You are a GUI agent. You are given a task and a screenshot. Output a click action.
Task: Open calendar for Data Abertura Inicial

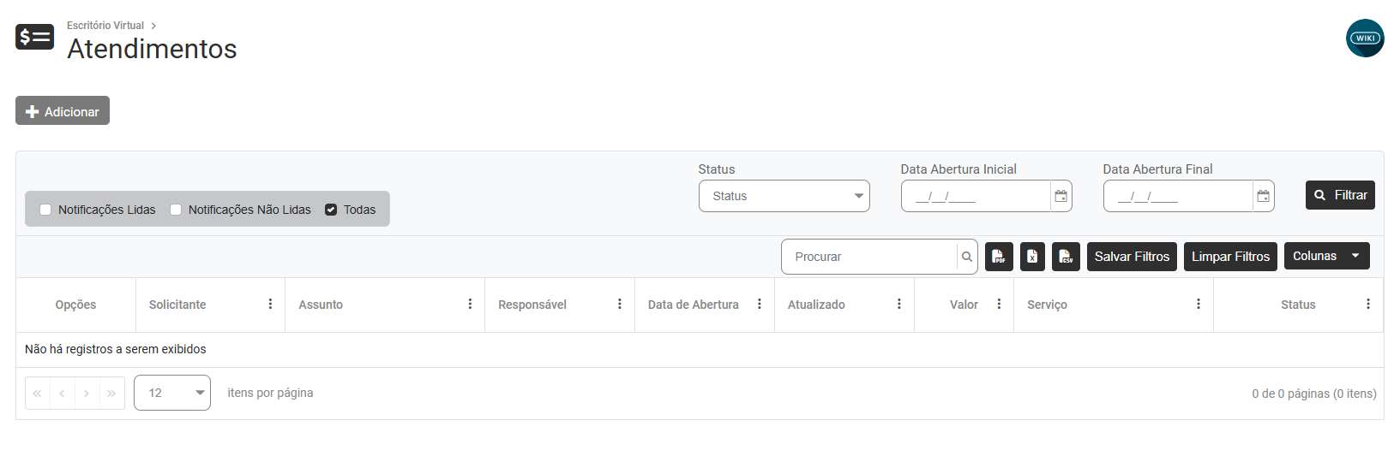[1061, 196]
